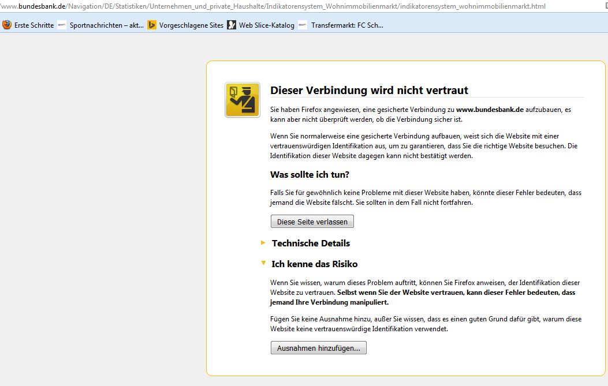
Task: Click the Technische Details heading text
Action: [311, 243]
